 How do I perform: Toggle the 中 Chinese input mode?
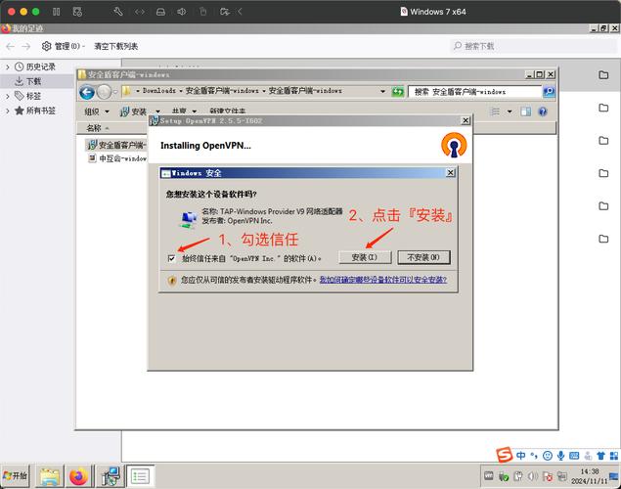point(521,456)
